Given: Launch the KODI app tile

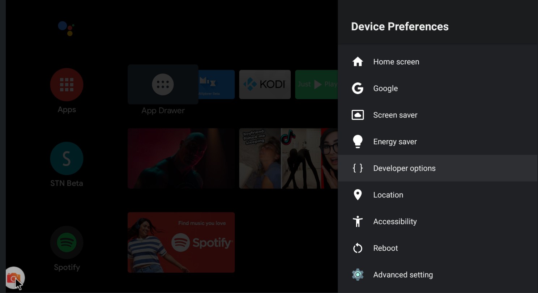Looking at the screenshot, I should 265,85.
